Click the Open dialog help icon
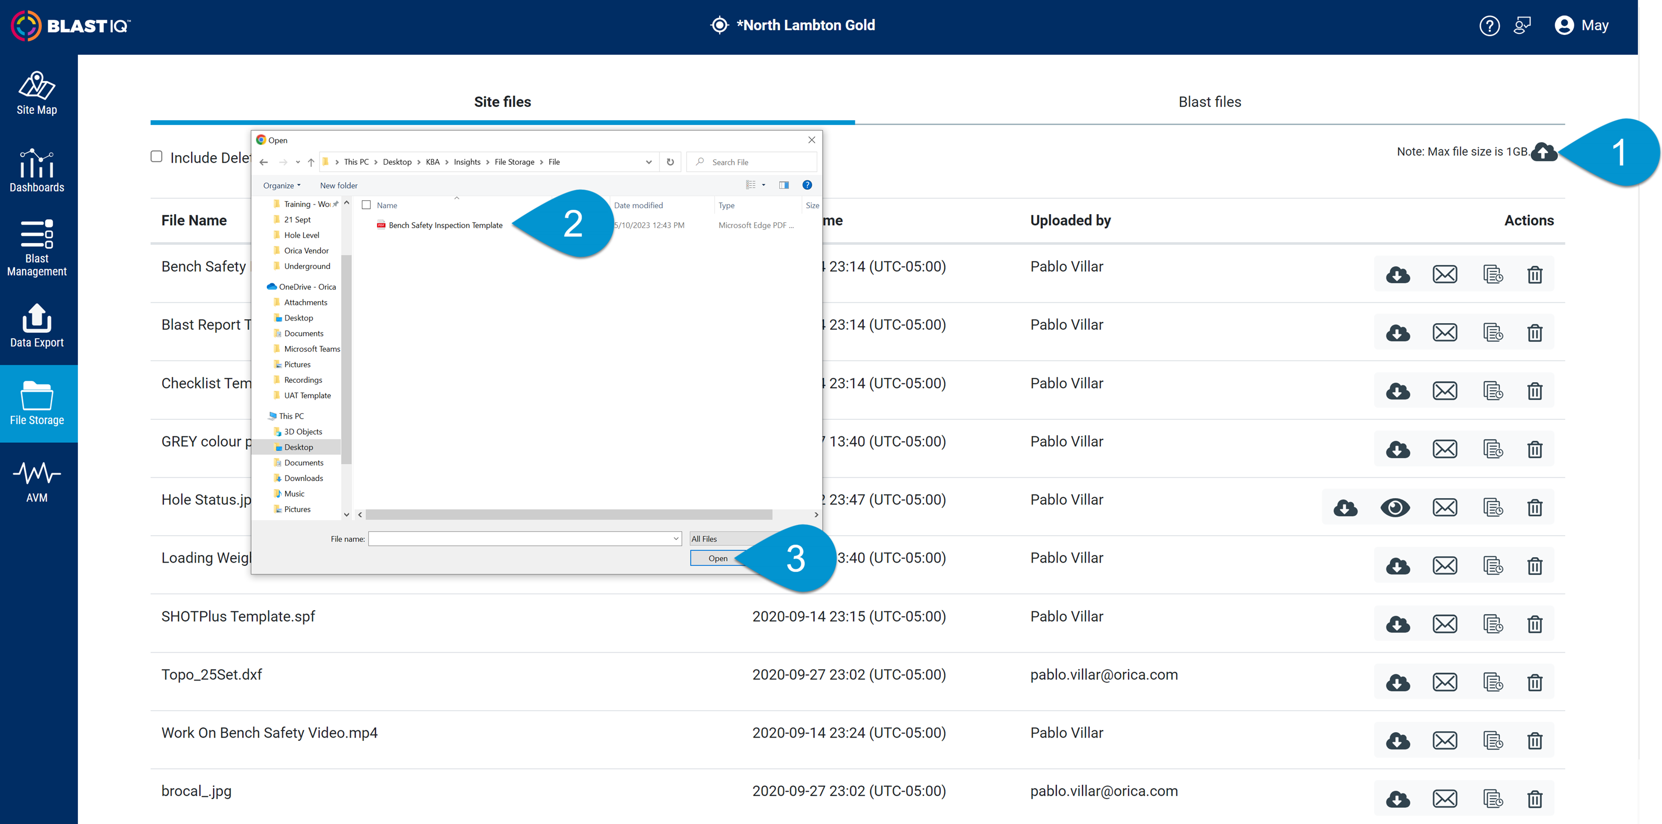Screen dimensions: 1662x824 point(807,185)
